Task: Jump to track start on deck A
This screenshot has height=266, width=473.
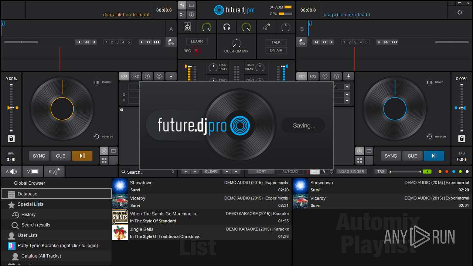Action: [x=78, y=42]
